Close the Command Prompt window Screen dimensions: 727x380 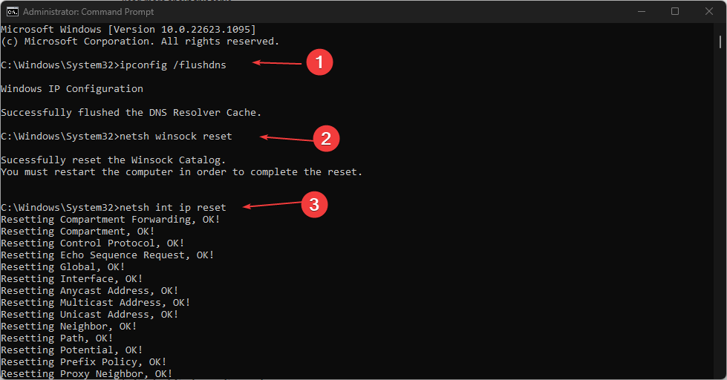coord(708,12)
